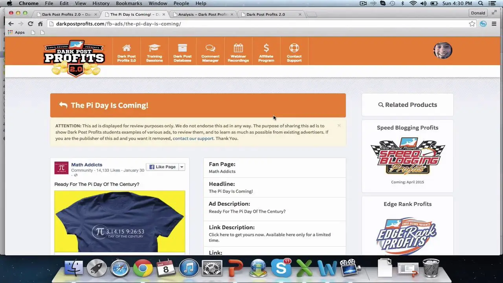Switch to the last Dark Post Profits 2.0 tab

270,14
